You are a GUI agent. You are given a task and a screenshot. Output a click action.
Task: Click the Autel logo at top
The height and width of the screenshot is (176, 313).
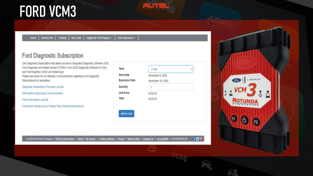click(x=156, y=5)
